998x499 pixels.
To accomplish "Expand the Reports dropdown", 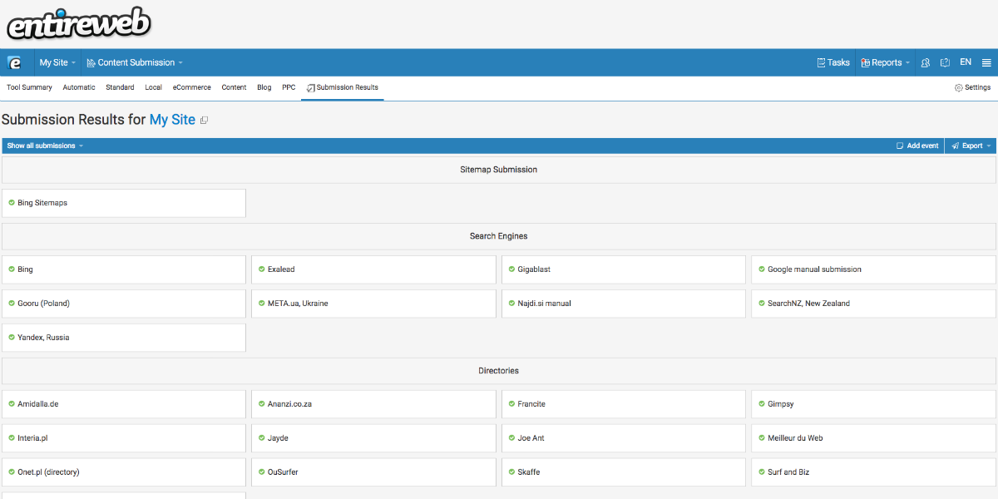I will (x=885, y=62).
